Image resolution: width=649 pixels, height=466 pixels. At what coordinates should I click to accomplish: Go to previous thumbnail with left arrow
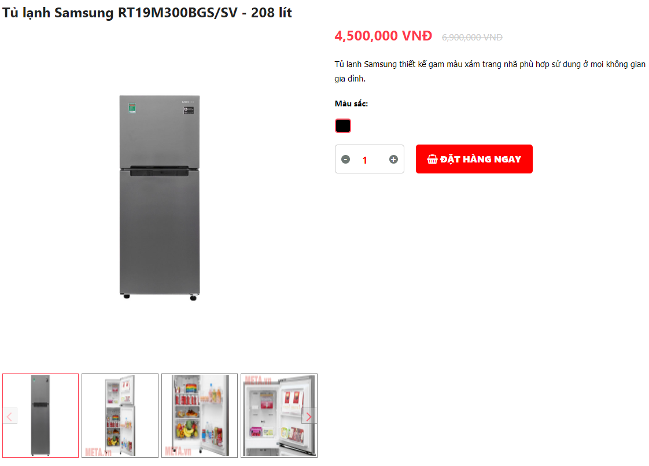[x=10, y=416]
